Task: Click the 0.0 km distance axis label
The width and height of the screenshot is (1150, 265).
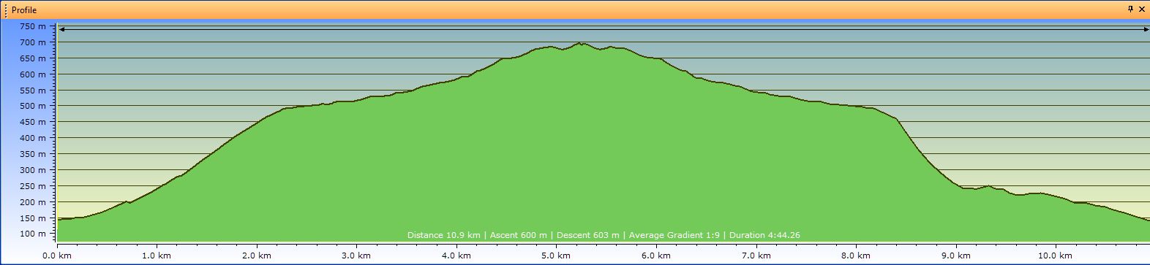Action: pos(57,256)
